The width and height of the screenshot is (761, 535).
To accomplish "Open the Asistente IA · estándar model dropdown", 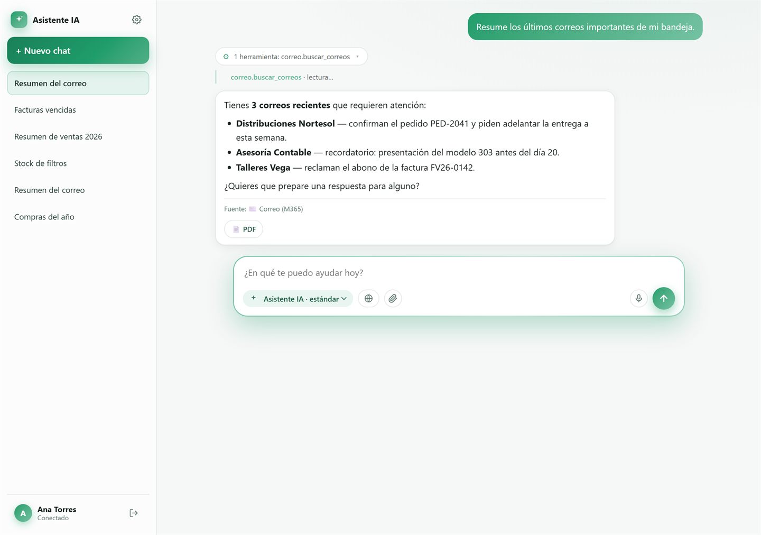I will pos(298,299).
